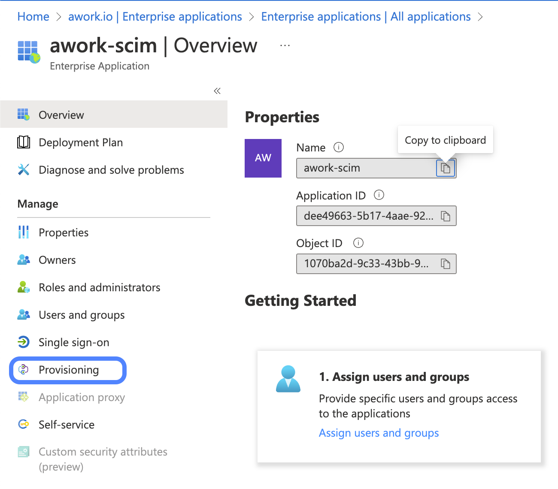
Task: Click the Application ID value field
Action: [376, 216]
